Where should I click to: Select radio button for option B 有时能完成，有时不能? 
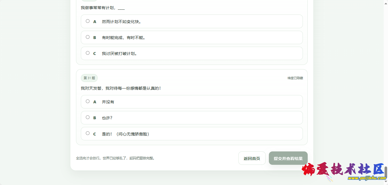(x=88, y=37)
